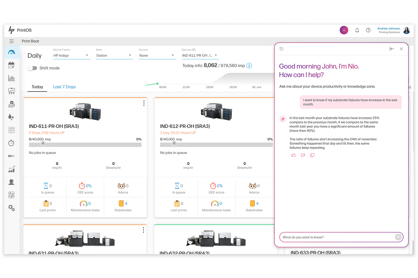Viewport: 418px width, 278px height.
Task: Open options menu for IND-631-PR-OH card
Action: click(143, 230)
